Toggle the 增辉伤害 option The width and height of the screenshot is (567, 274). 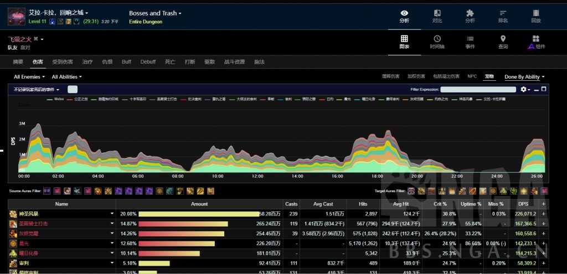coord(390,76)
